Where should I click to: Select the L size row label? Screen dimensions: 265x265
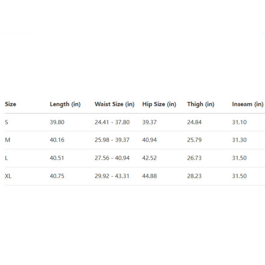[x=7, y=158]
